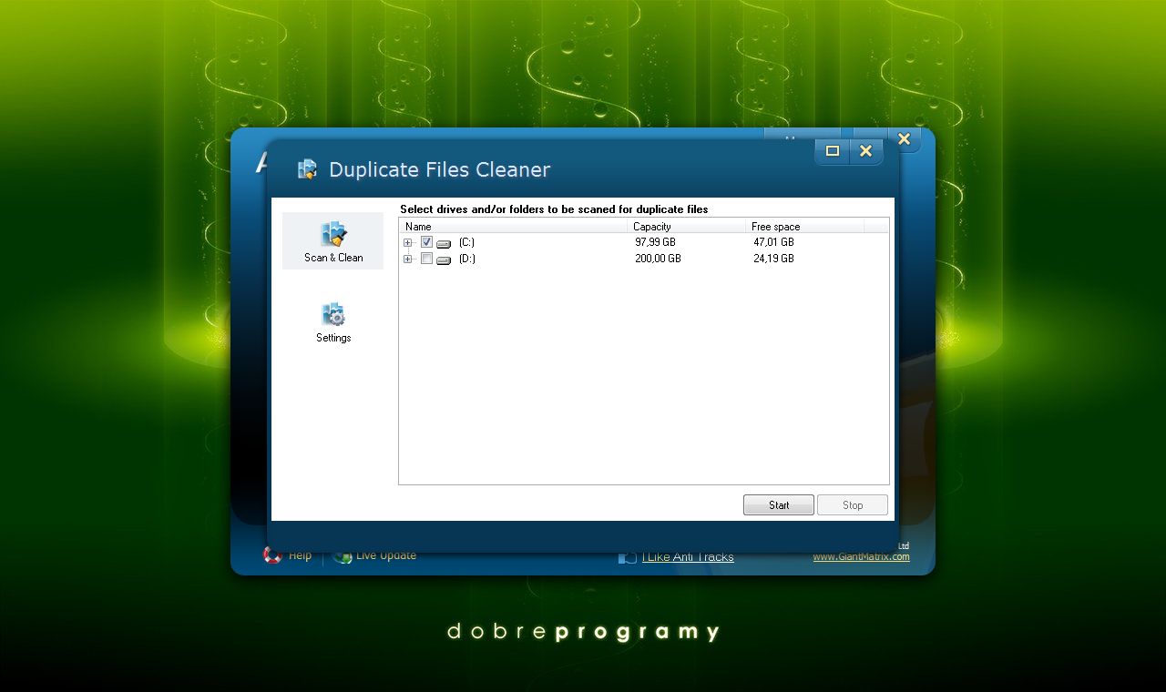Click the Settings label in the sidebar
This screenshot has height=692, width=1166.
tap(333, 338)
